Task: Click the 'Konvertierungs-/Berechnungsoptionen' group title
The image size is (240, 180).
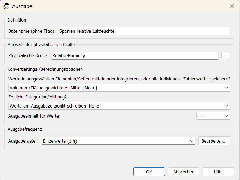Action: pos(45,69)
